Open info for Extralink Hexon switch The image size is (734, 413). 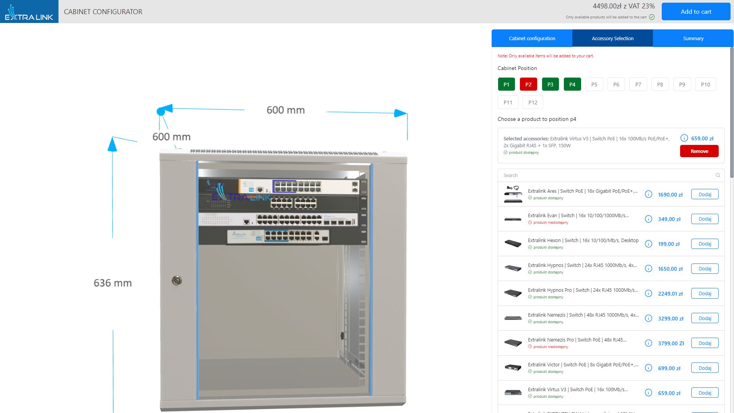pyautogui.click(x=648, y=244)
